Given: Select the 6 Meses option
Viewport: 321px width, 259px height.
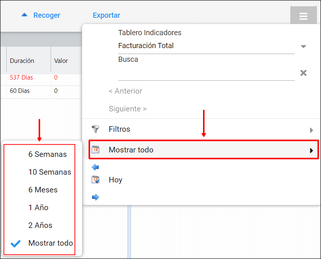Looking at the screenshot, I should (43, 190).
